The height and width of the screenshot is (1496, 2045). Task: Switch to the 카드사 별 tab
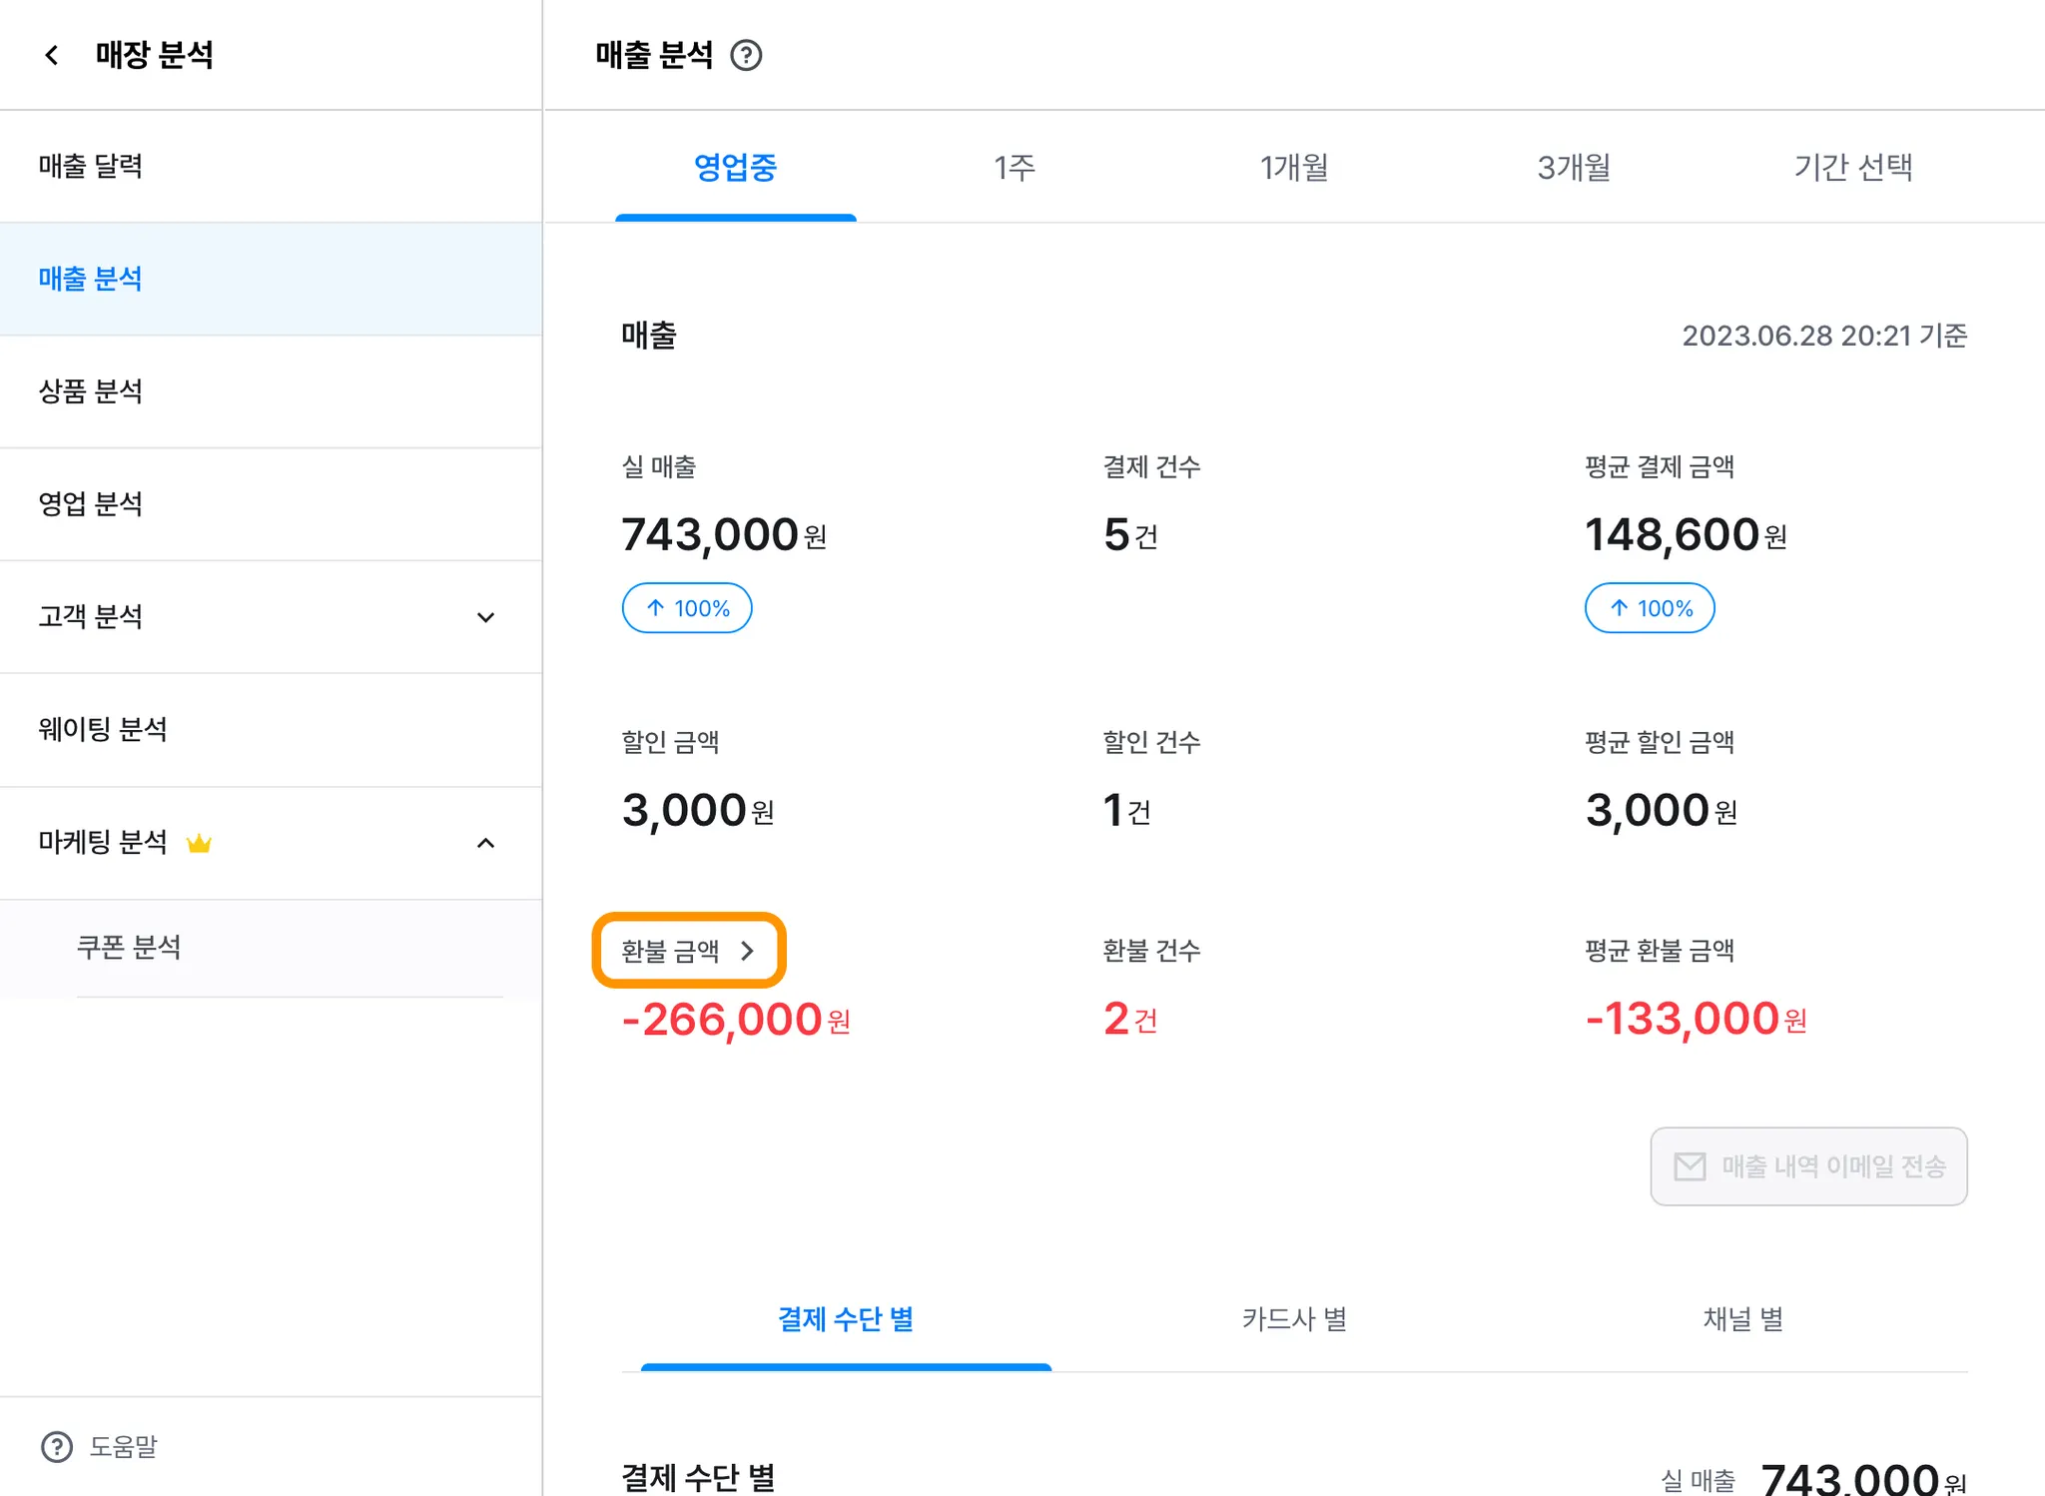click(x=1294, y=1319)
